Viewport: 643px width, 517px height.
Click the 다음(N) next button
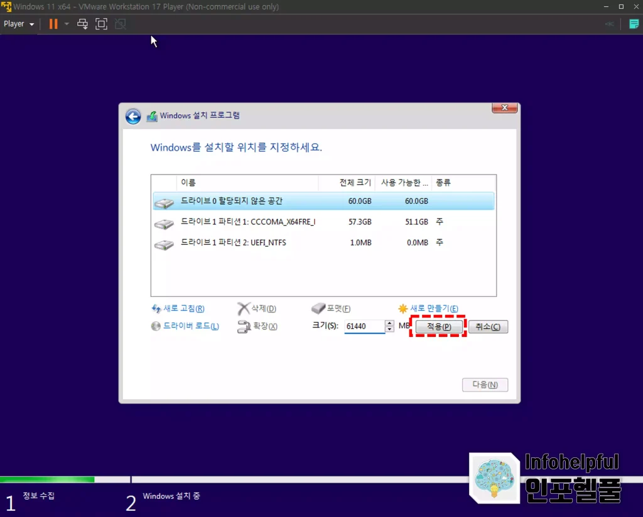485,385
